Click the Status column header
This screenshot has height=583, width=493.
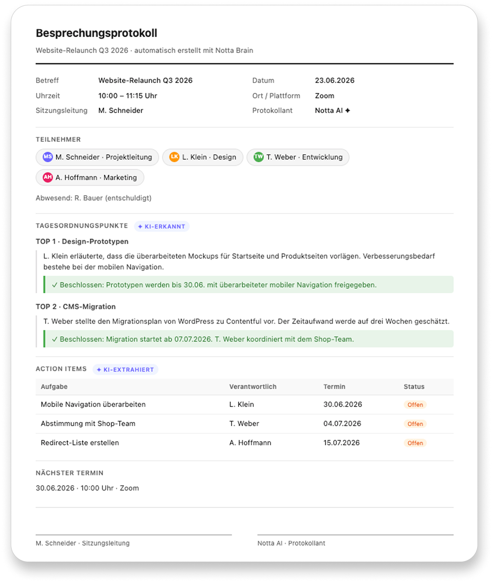click(414, 387)
